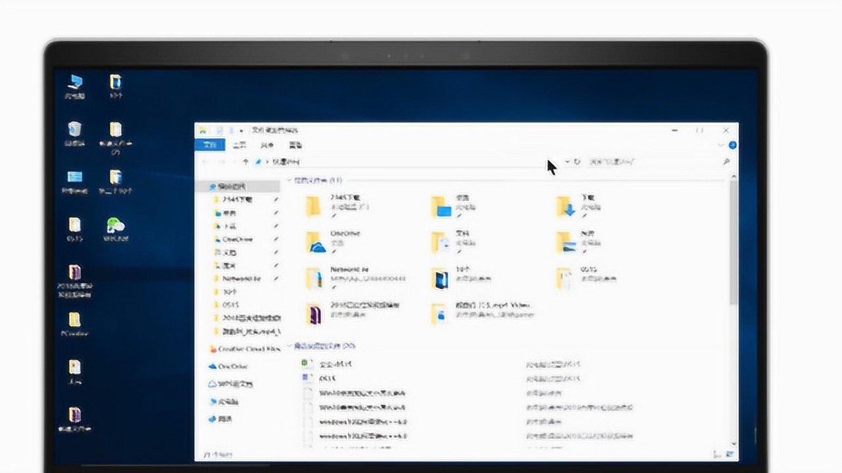Select the 0515 file in recent files
Screen dimensions: 842x473
[328, 378]
